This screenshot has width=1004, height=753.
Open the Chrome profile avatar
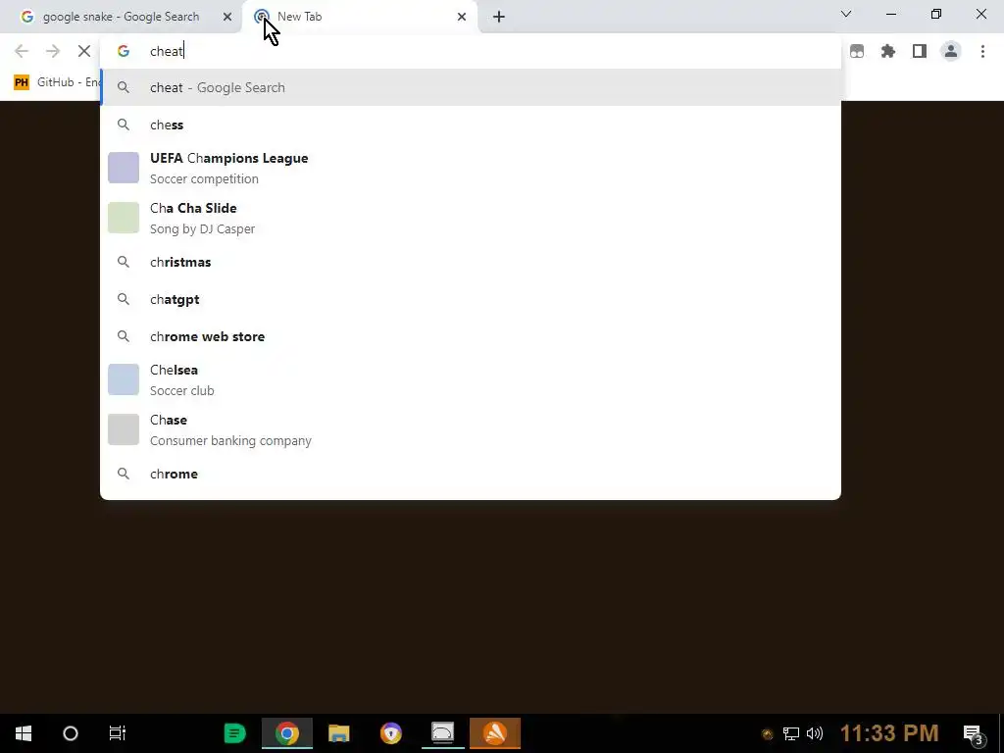coord(951,51)
